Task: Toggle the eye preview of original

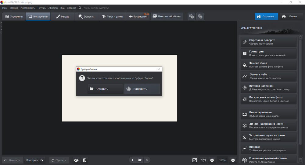Action: [x=76, y=160]
